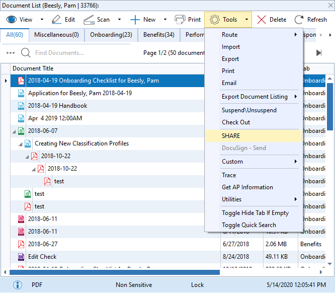
Task: Collapse Creating New Classification Profiles node
Action: click(21, 144)
